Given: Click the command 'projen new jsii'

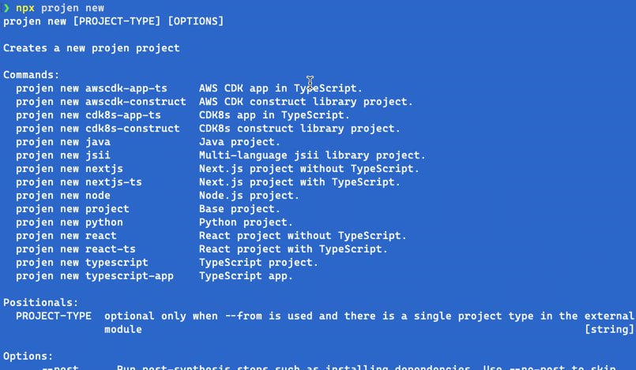Looking at the screenshot, I should coord(63,155).
